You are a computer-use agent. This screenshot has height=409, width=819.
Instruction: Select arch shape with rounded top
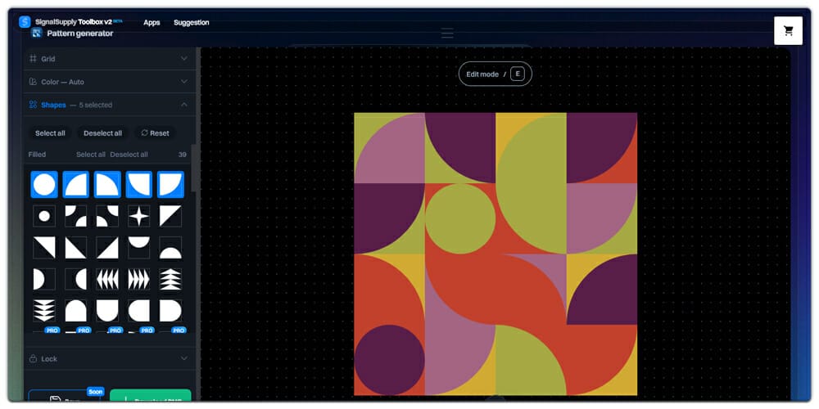click(x=75, y=311)
